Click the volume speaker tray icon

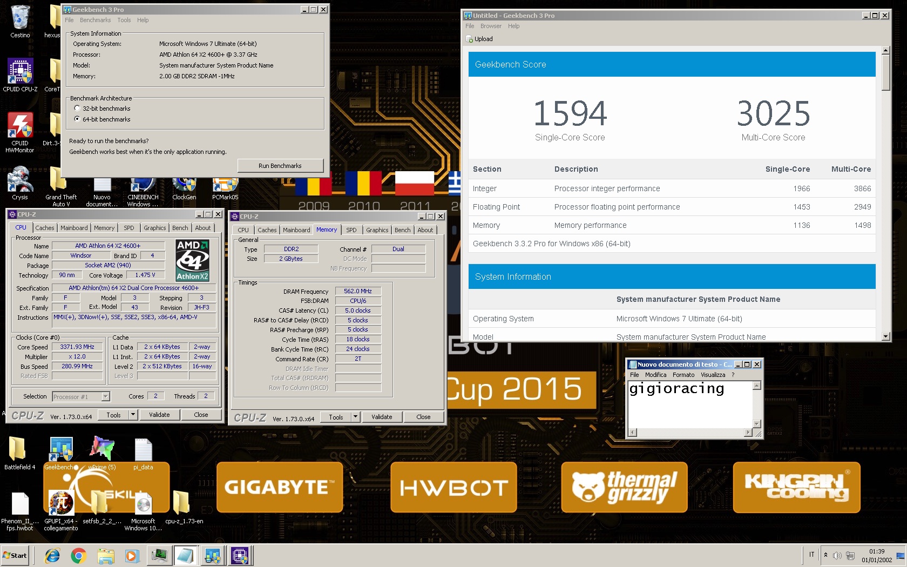coord(837,555)
